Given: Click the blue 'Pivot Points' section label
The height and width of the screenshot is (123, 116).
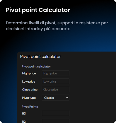Looking at the screenshot, I should coord(30,107).
